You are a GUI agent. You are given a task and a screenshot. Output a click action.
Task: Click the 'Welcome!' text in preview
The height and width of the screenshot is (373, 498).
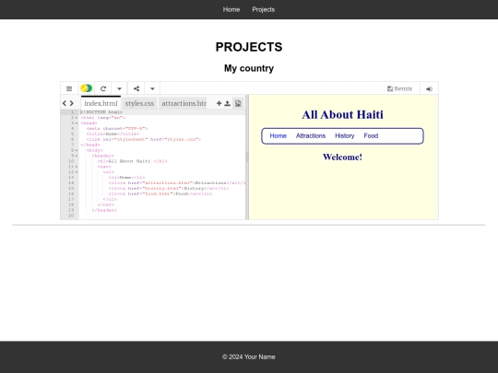[x=342, y=157]
